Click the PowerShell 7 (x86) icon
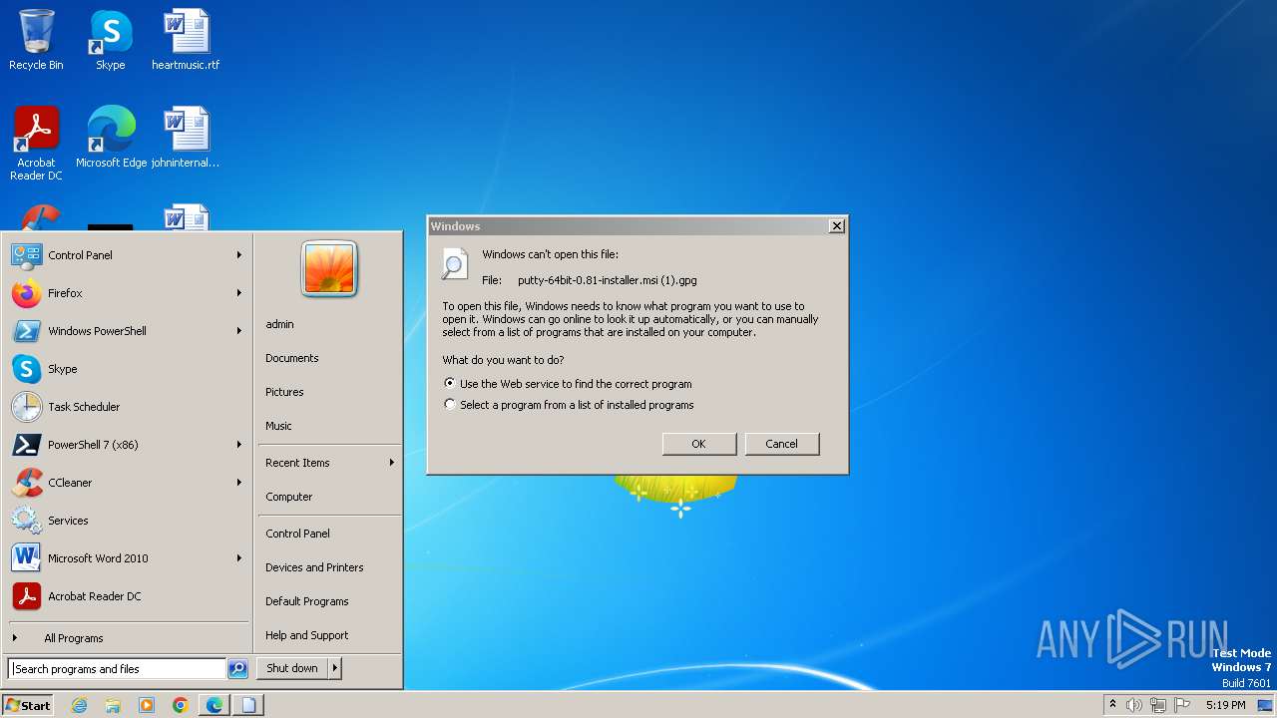Viewport: 1277px width, 718px height. 26,445
